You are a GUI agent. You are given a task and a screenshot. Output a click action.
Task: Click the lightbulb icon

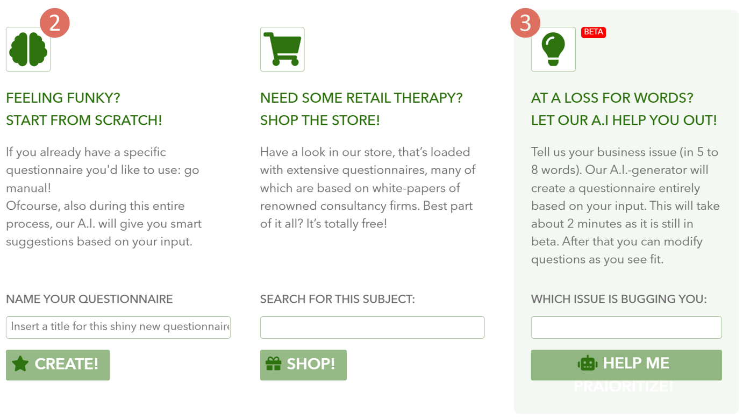coord(553,49)
